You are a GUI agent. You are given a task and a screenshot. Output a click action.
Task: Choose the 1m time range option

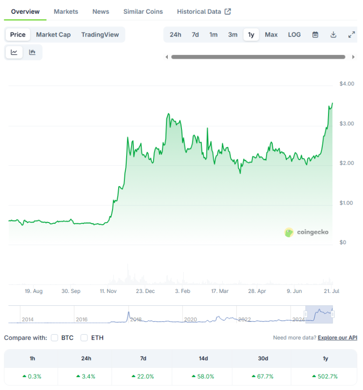click(213, 34)
